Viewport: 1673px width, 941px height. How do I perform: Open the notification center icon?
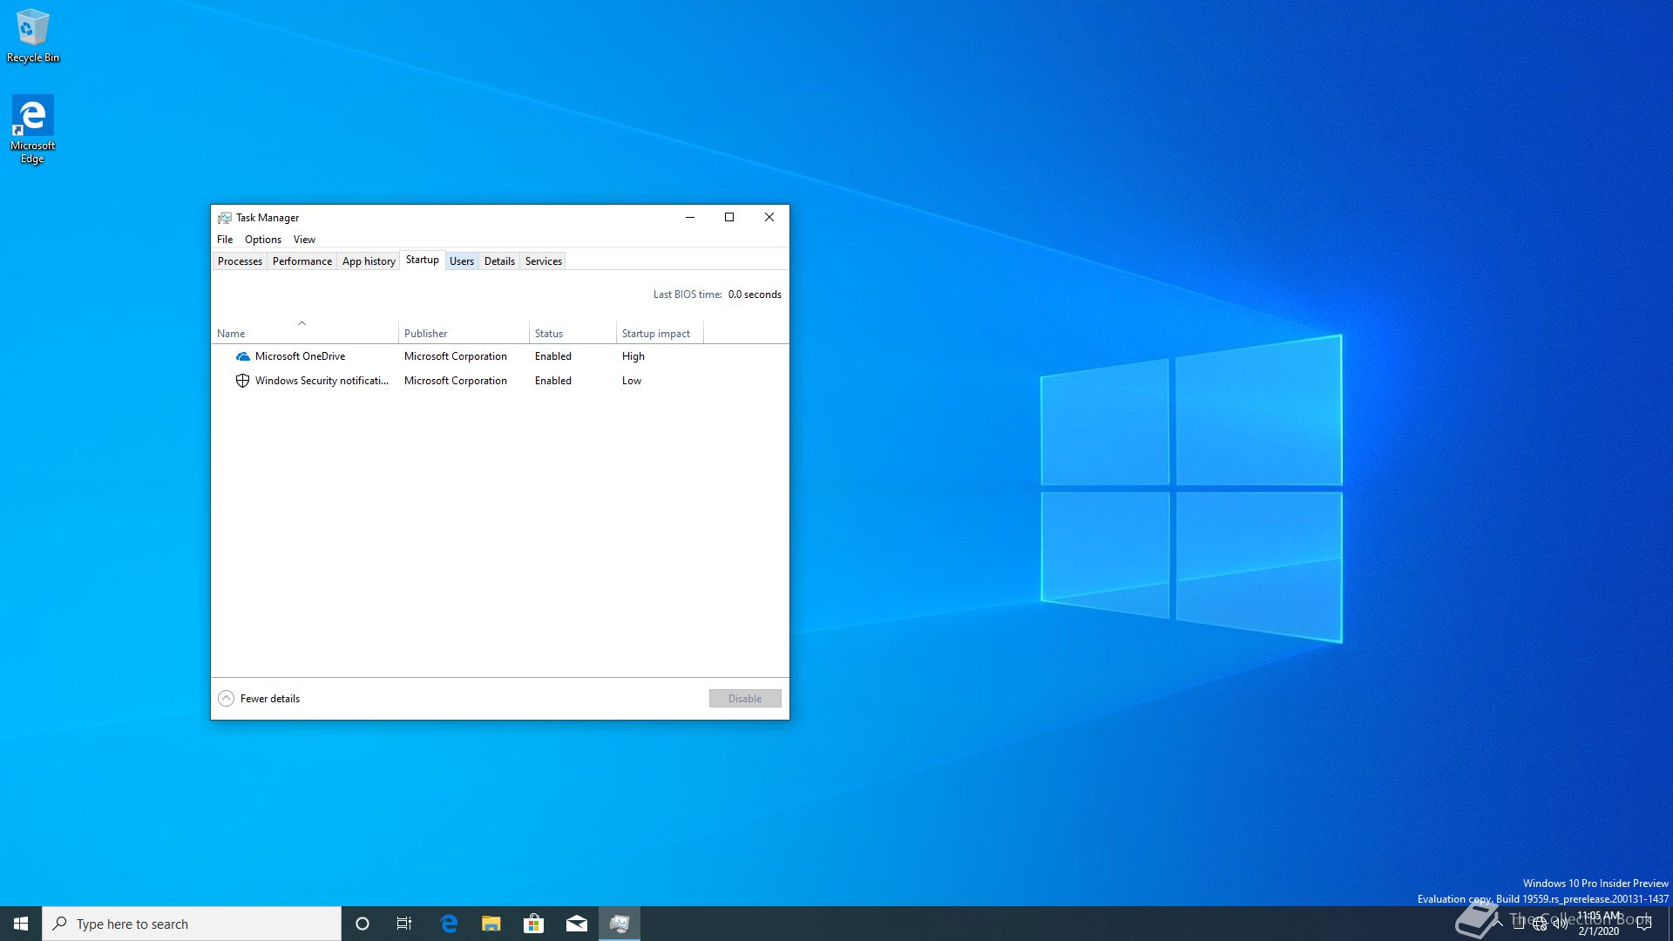1644,924
